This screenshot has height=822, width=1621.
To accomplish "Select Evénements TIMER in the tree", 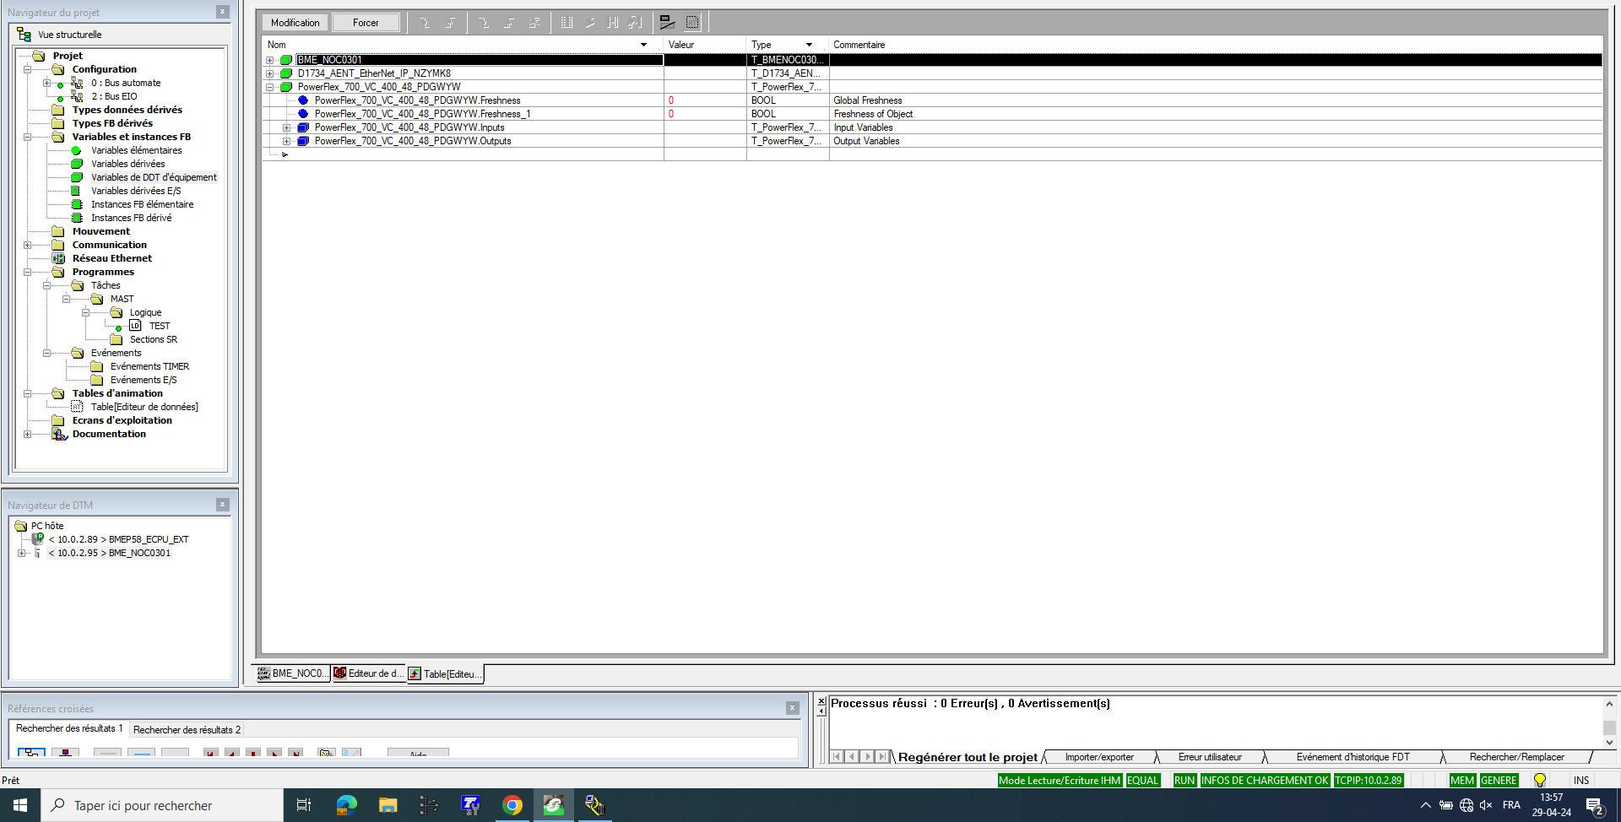I will [149, 366].
